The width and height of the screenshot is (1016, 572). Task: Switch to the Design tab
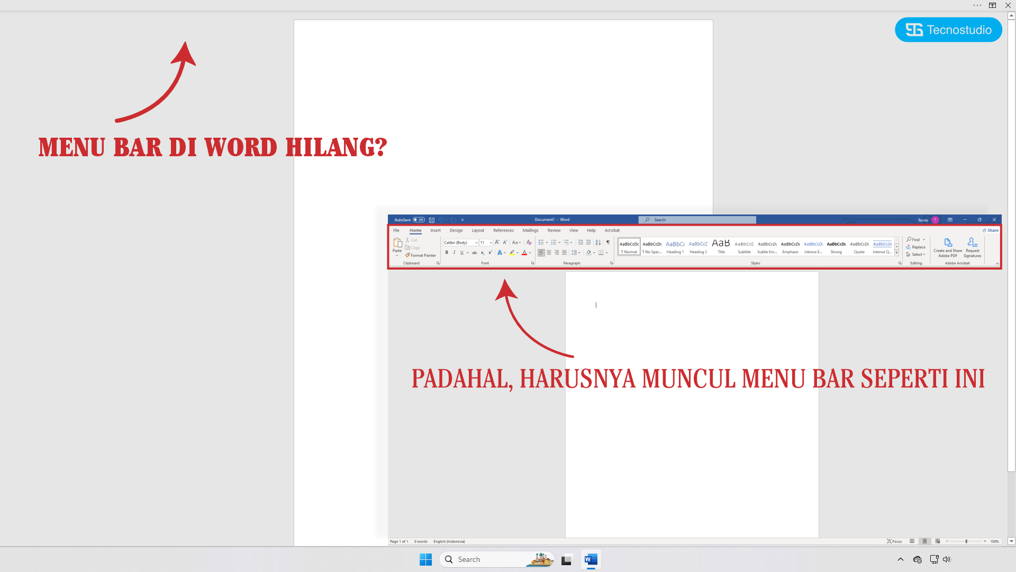pyautogui.click(x=456, y=230)
